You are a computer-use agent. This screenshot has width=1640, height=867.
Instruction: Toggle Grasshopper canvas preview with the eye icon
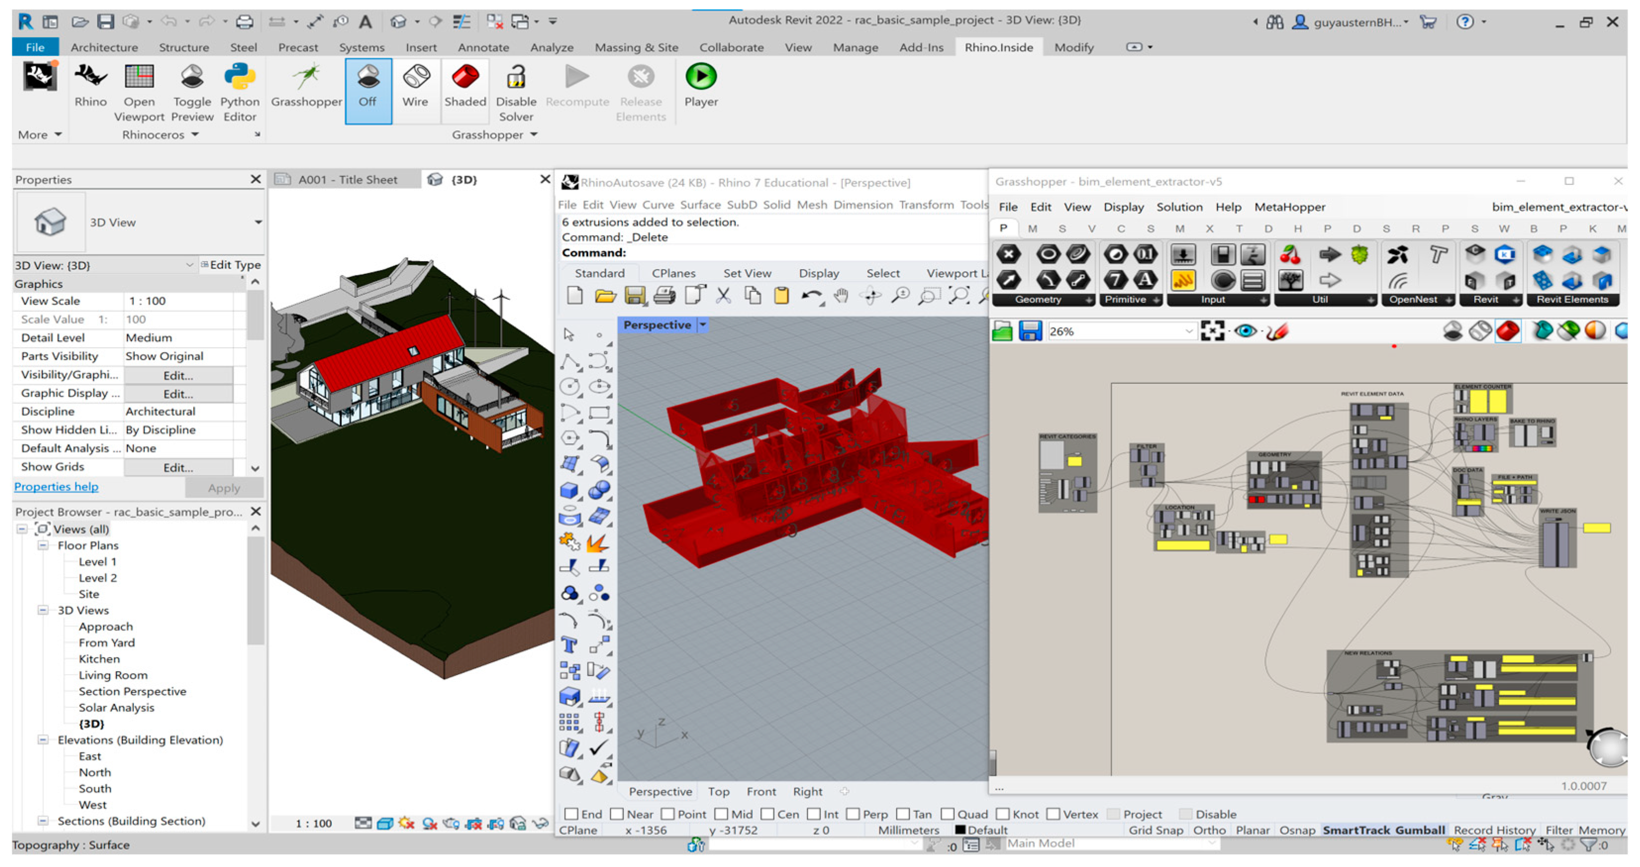click(x=1245, y=331)
